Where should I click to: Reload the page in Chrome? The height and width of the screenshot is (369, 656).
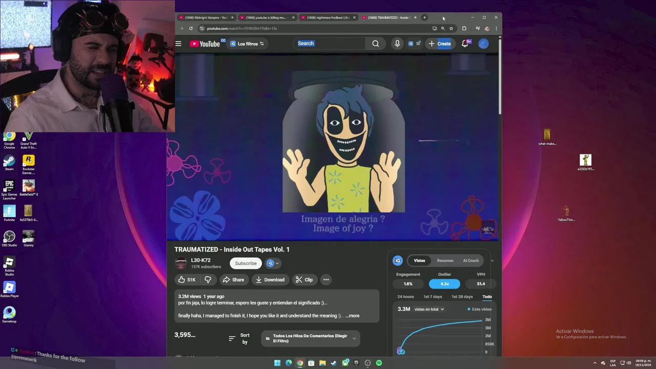tap(191, 29)
